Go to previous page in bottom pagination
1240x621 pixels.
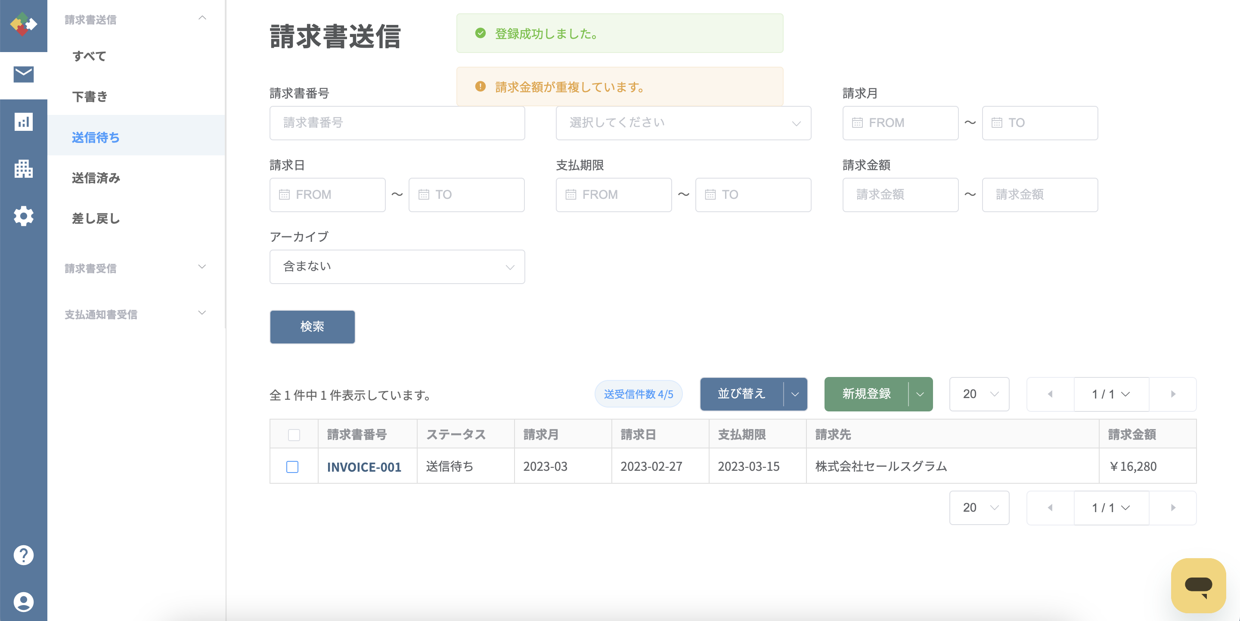tap(1050, 507)
